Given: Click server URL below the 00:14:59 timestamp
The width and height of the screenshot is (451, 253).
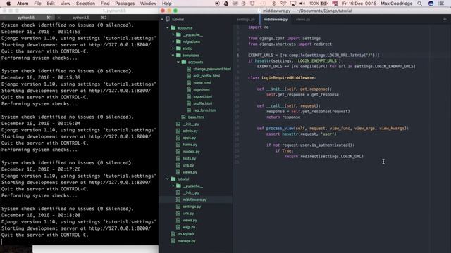Looking at the screenshot, I should coord(120,45).
